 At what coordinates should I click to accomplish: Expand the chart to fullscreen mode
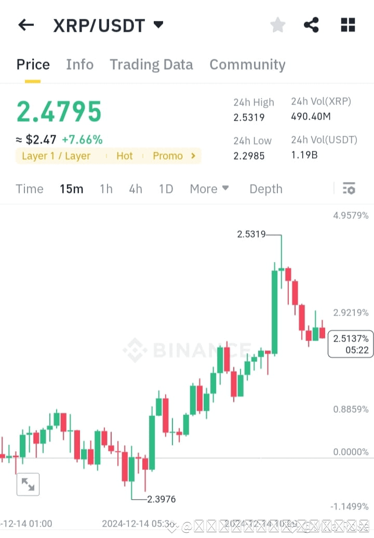pos(28,484)
